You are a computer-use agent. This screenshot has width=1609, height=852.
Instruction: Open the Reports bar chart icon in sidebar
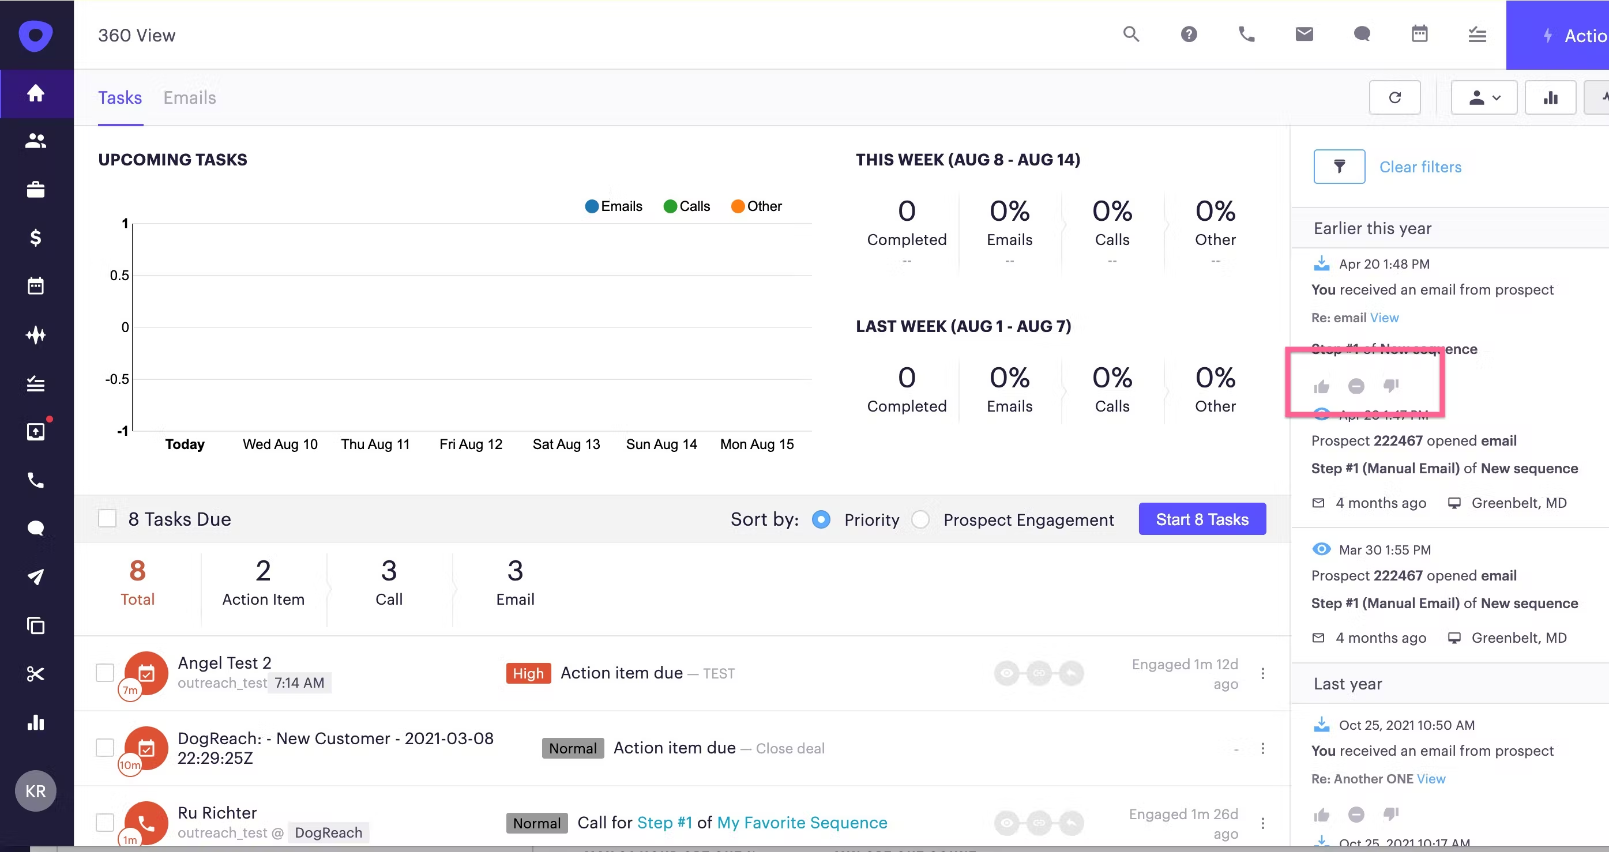36,722
